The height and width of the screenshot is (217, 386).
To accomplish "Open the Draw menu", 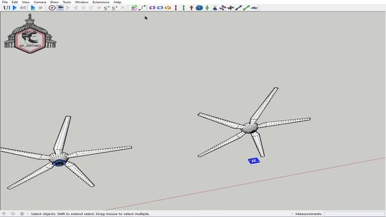I will 54,2.
